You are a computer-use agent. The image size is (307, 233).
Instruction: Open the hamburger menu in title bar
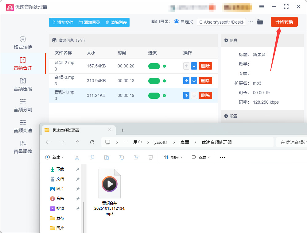coord(262,7)
